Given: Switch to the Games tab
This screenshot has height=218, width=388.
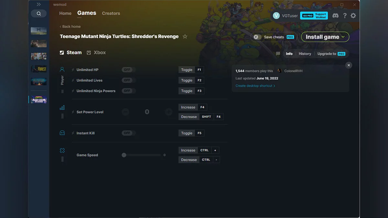Looking at the screenshot, I should pyautogui.click(x=87, y=13).
